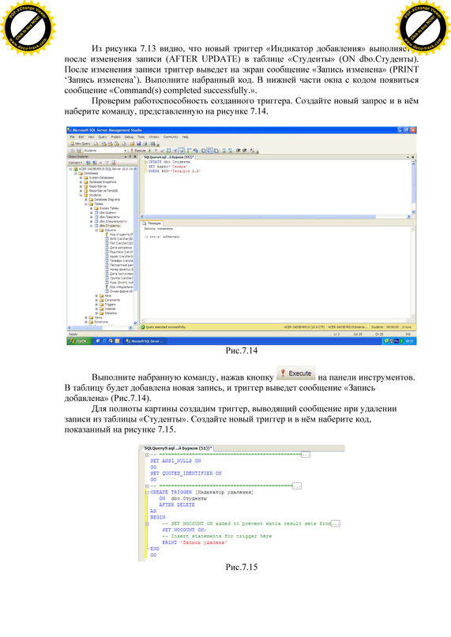Expand the Database Diagrams folder
451x637 pixels.
[x=86, y=200]
